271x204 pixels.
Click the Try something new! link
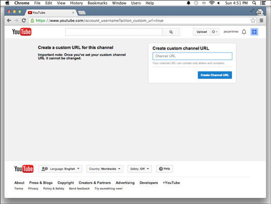click(x=108, y=188)
